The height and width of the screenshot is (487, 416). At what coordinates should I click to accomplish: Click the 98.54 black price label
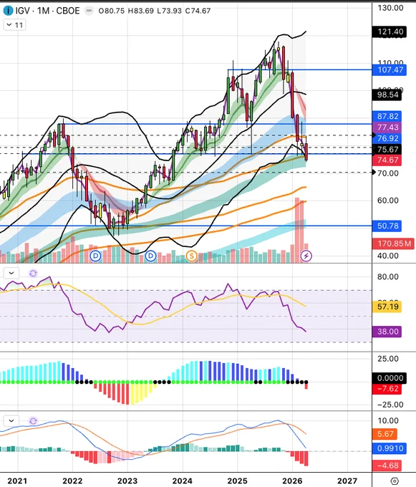pyautogui.click(x=387, y=95)
